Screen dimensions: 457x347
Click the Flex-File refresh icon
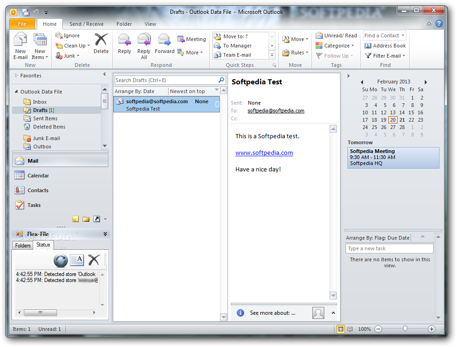(x=61, y=260)
